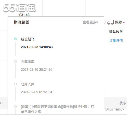The image size is (127, 115).
Task: Click the 确认收货 confirm receipt button
Action: (116, 32)
